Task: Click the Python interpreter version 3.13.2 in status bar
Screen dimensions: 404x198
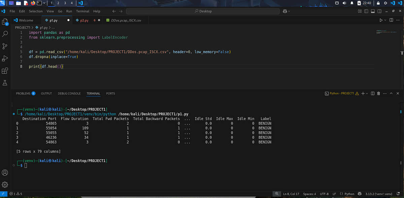Action: click(x=379, y=194)
